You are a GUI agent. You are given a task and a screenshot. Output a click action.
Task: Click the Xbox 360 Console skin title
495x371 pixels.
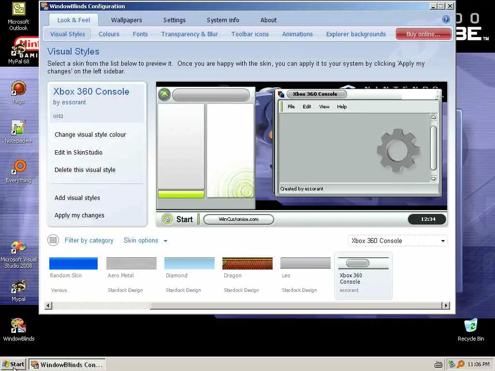[x=91, y=91]
